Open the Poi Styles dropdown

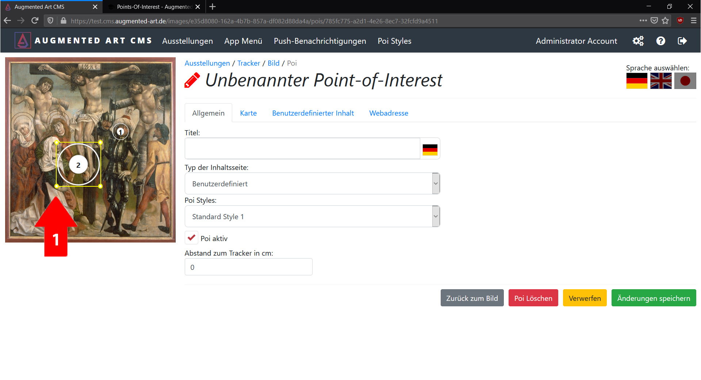point(312,216)
